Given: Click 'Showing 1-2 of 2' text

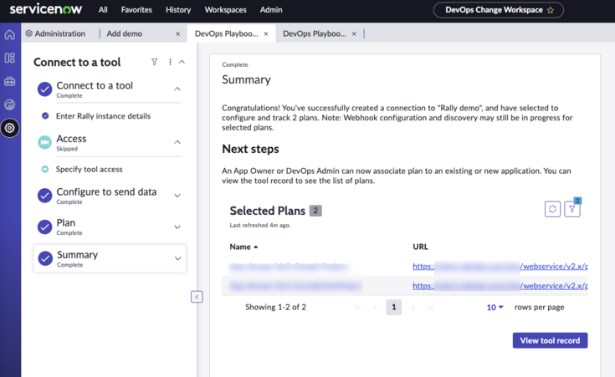Looking at the screenshot, I should (276, 308).
